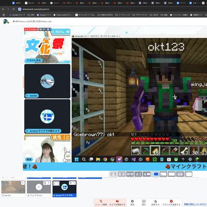
Task: Open site info icon in address bar
Action: tap(20, 9)
